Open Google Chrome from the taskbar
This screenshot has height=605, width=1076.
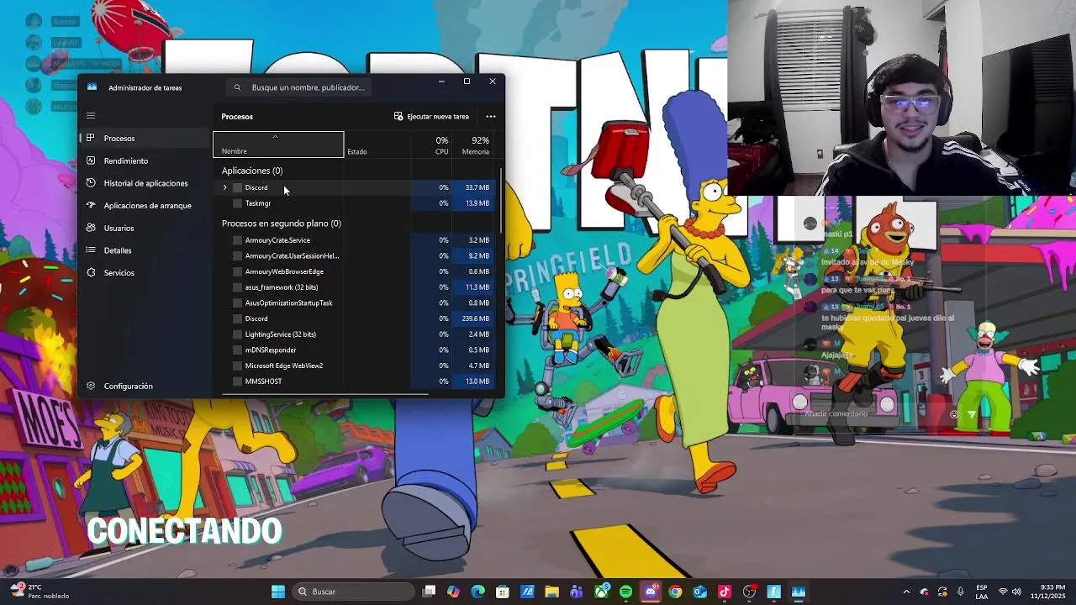pyautogui.click(x=675, y=592)
